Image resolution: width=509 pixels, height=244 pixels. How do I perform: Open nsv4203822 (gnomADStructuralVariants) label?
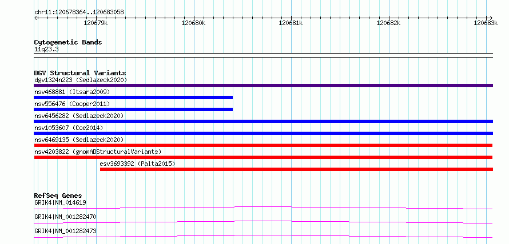[98, 152]
